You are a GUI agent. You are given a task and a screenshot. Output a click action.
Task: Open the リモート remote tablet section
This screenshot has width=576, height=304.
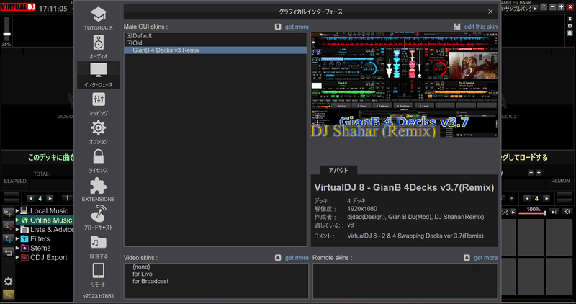(98, 275)
